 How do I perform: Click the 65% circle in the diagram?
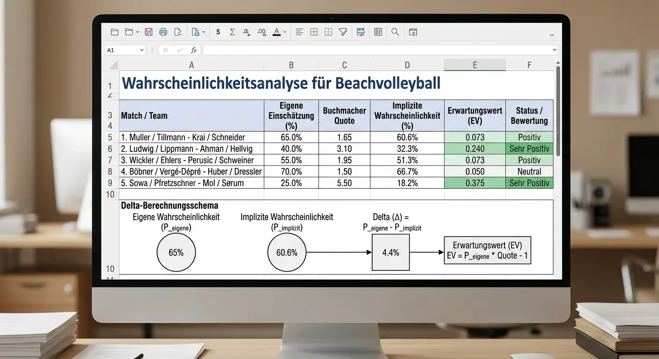pyautogui.click(x=176, y=252)
